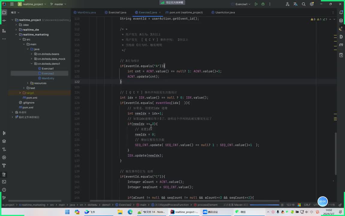Open the Search Everywhere magnifier icon

point(304,4)
